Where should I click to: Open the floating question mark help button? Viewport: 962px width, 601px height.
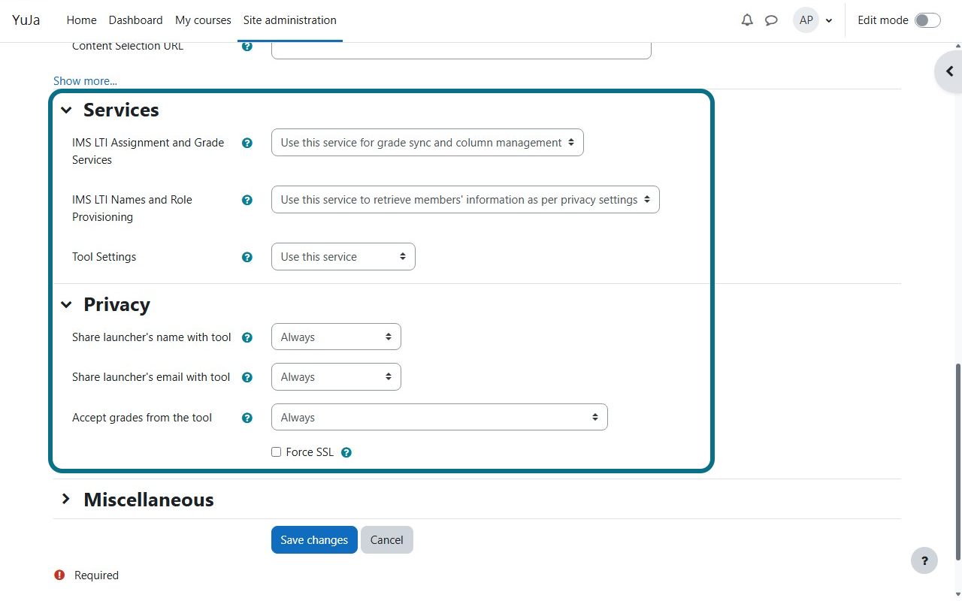pos(924,560)
